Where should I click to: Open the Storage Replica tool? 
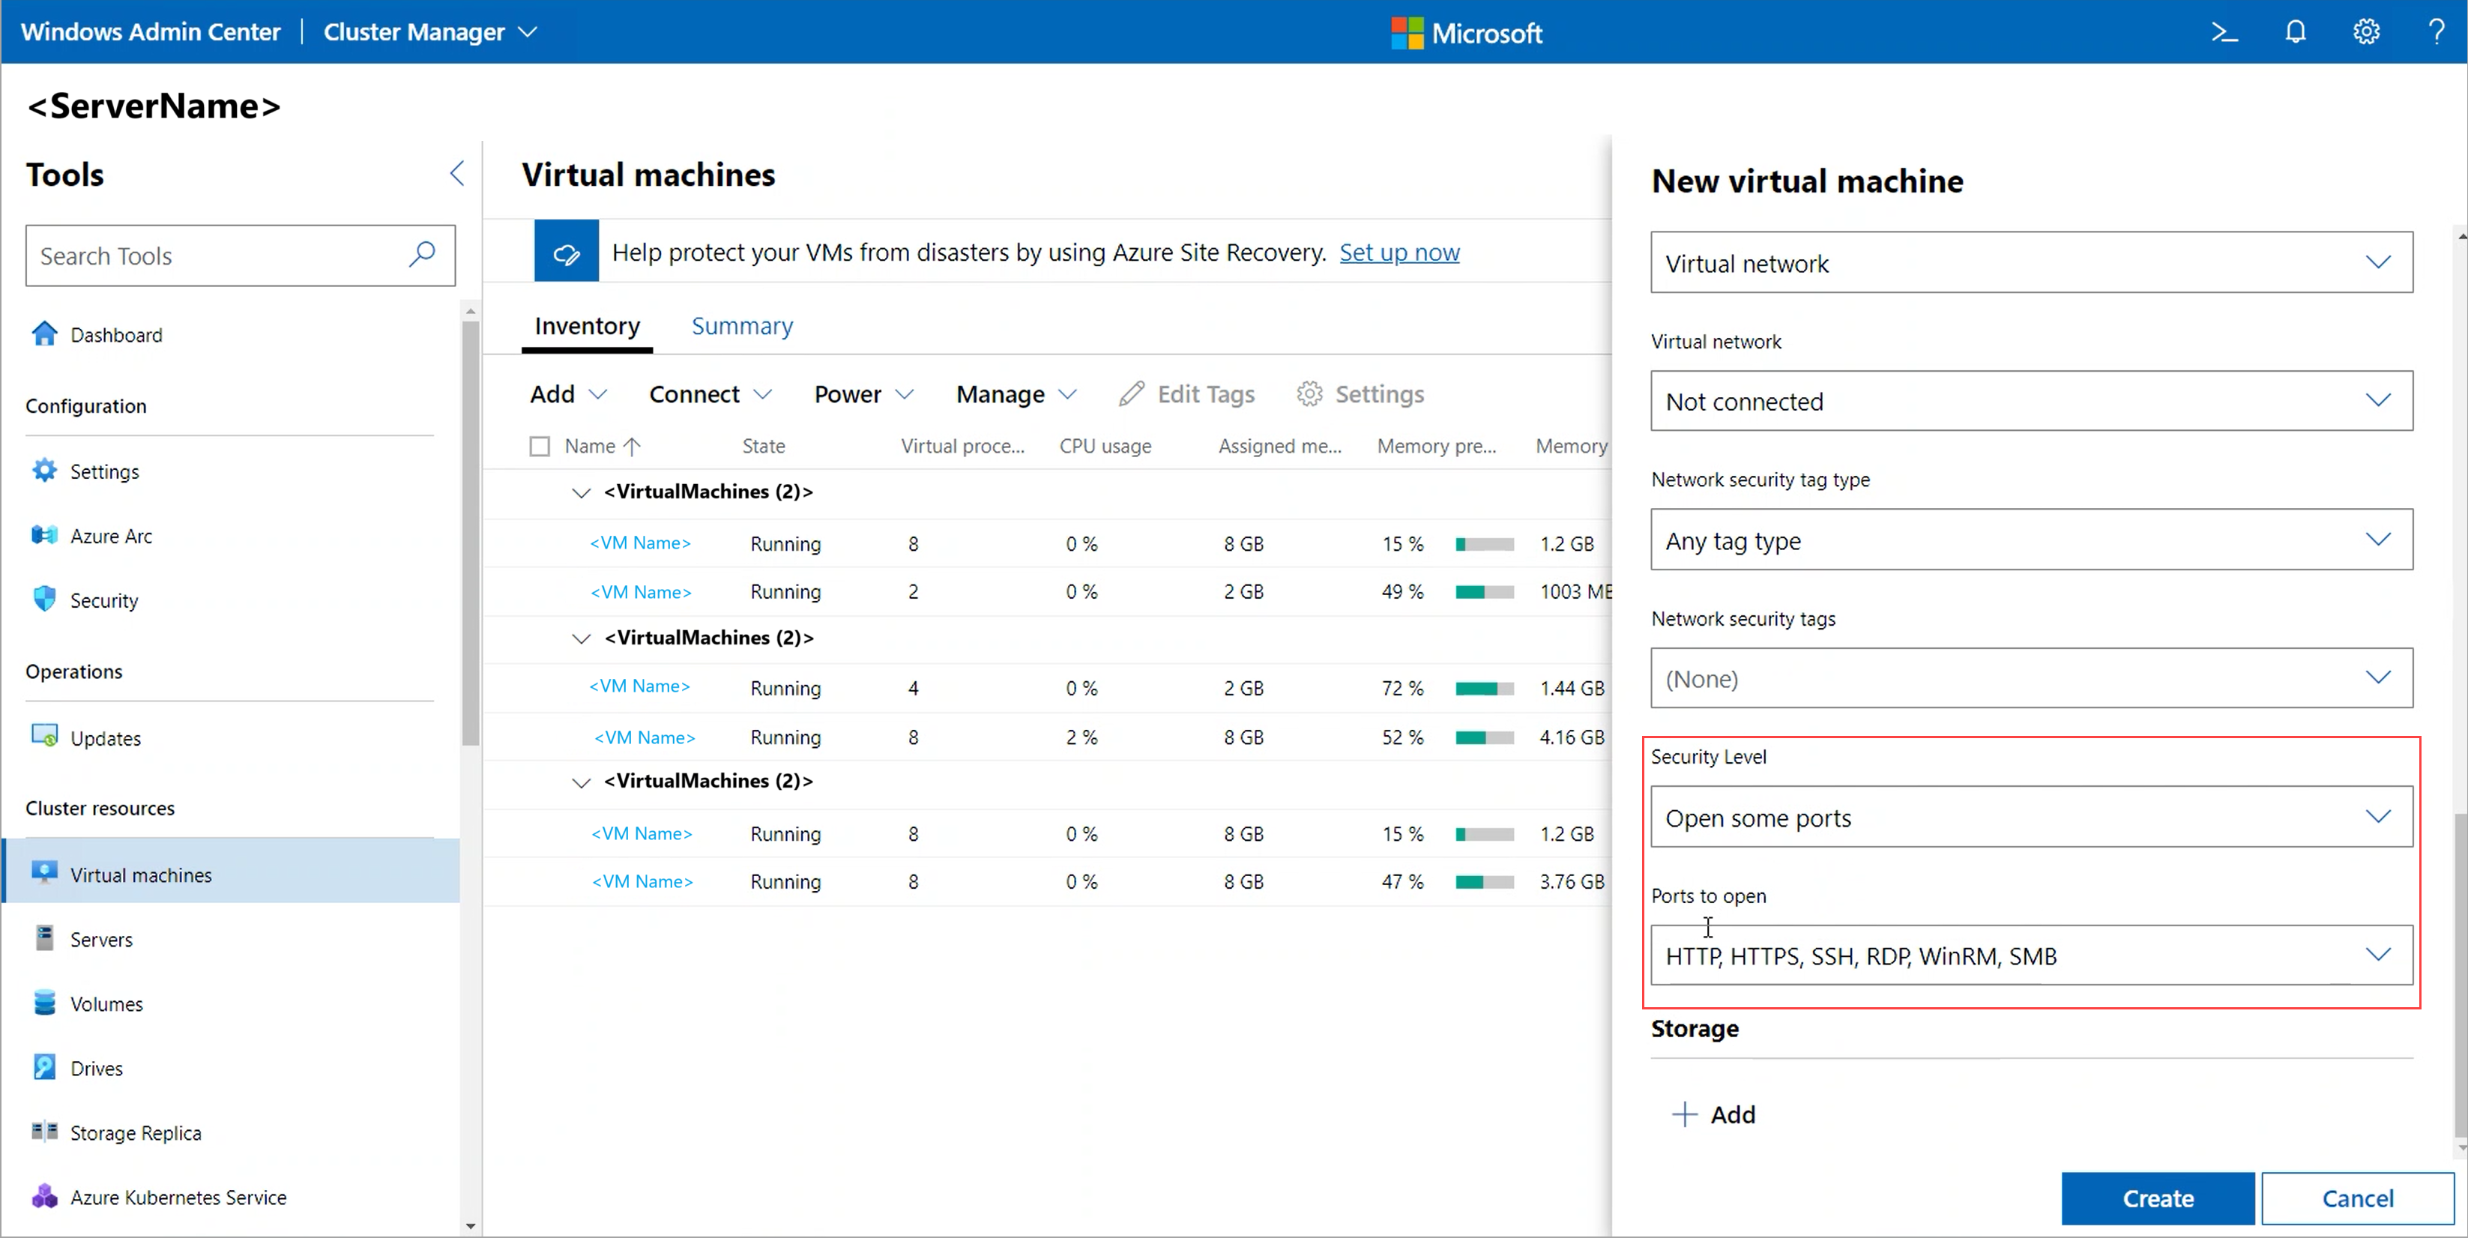click(135, 1132)
